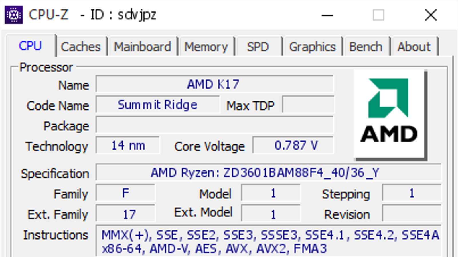Open the About tab
This screenshot has height=257, width=458.
414,47
